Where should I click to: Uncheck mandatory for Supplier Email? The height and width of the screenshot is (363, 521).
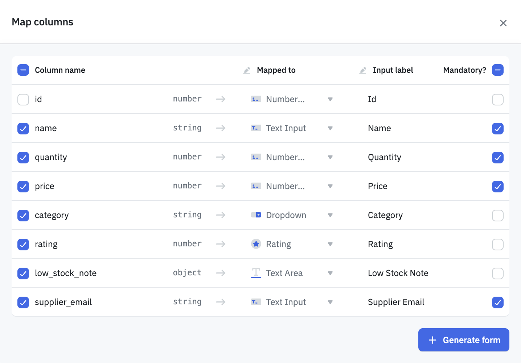[497, 302]
